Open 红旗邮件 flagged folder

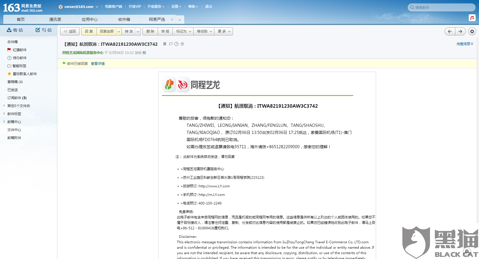pos(20,50)
